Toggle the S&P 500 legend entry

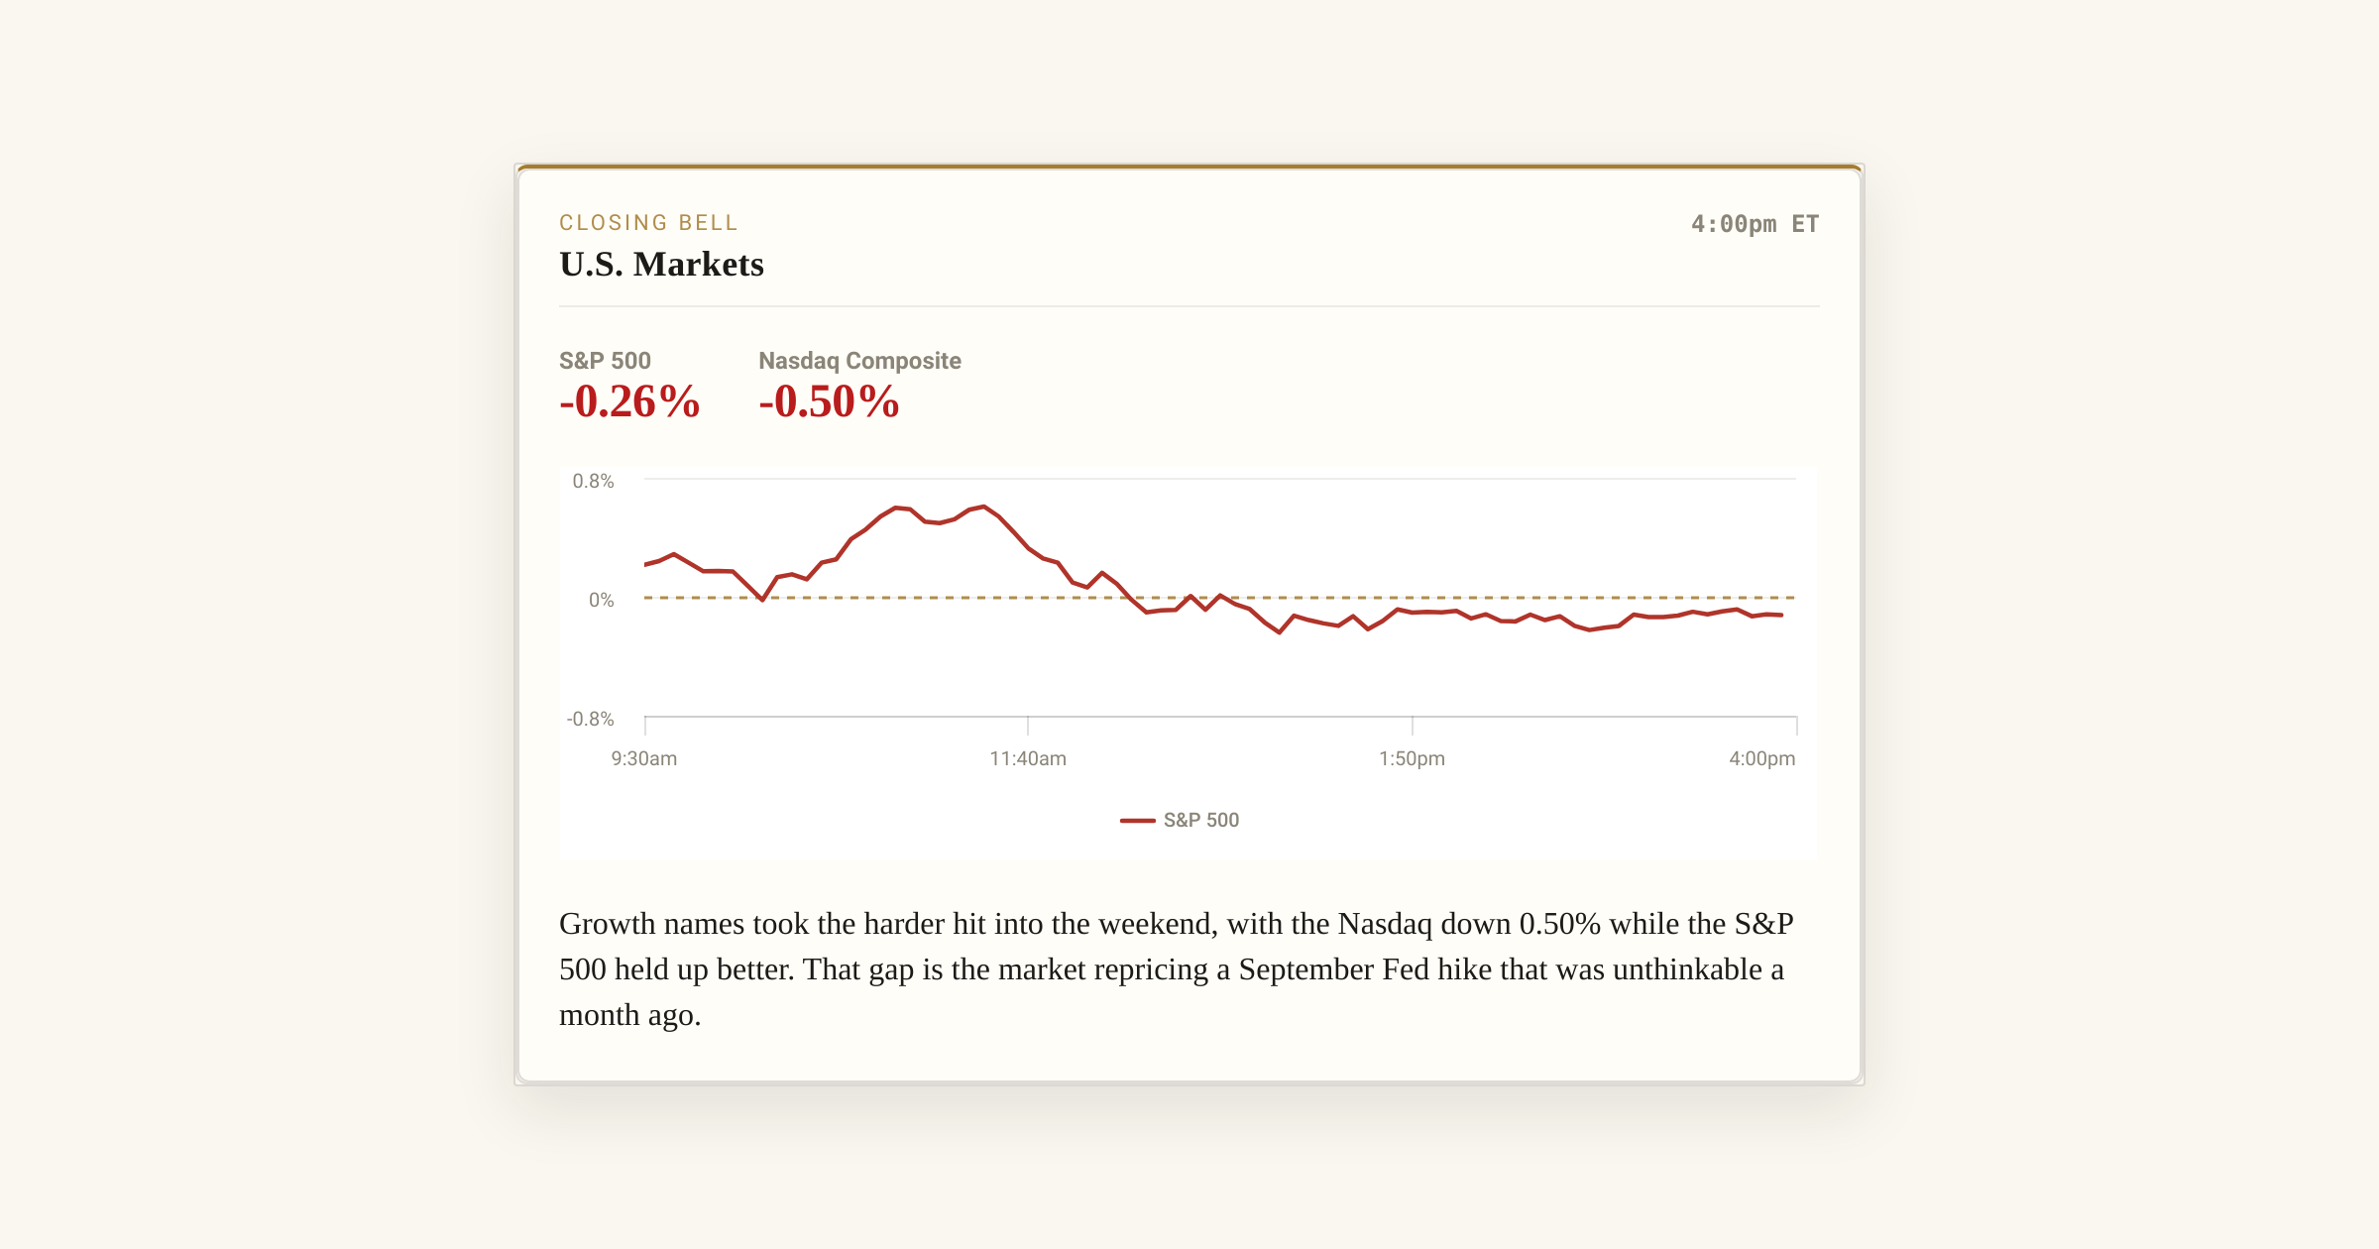point(1180,820)
